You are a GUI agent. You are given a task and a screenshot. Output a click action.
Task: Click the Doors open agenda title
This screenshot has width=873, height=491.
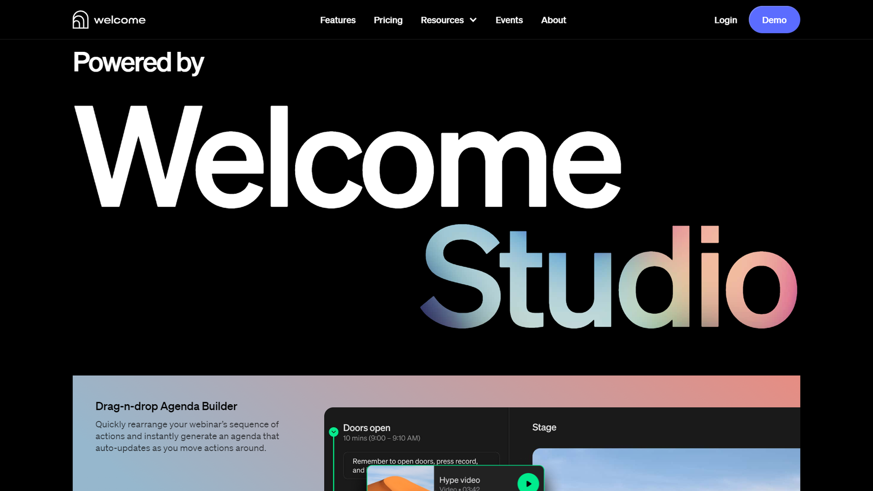pos(366,428)
